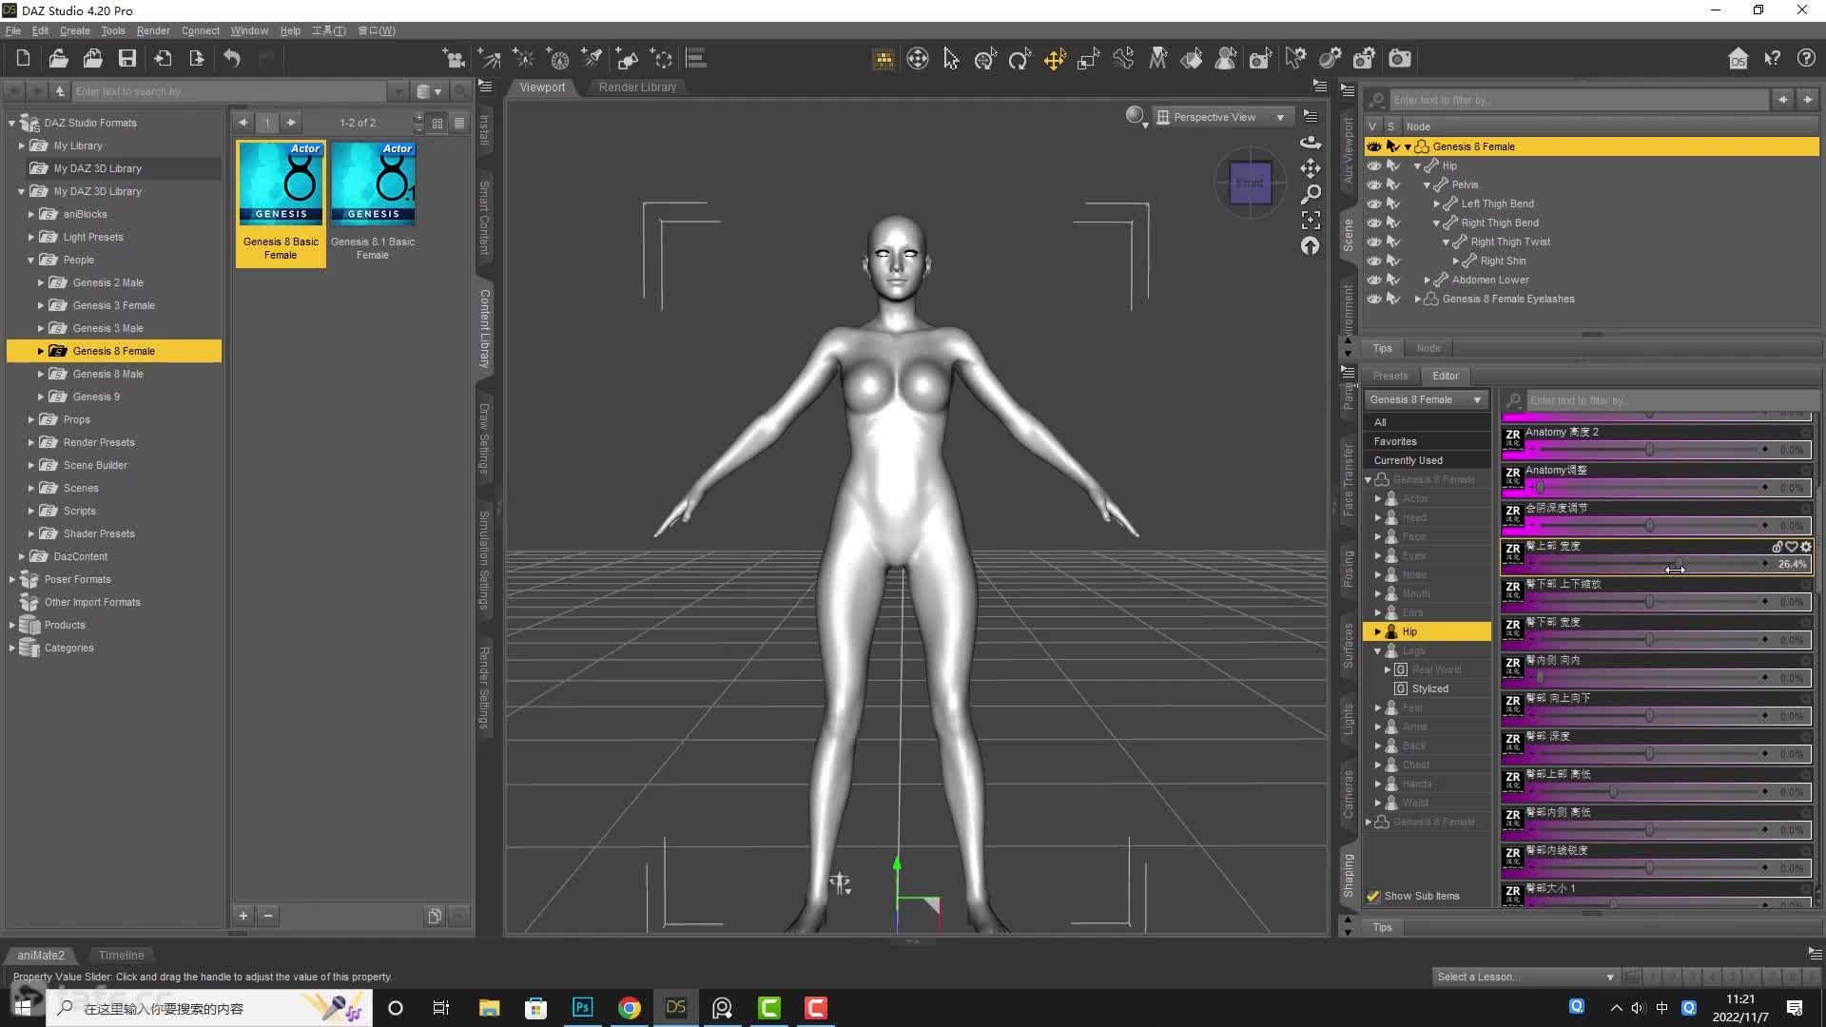The width and height of the screenshot is (1826, 1027).
Task: Click the Save floppy disk icon
Action: 126,59
